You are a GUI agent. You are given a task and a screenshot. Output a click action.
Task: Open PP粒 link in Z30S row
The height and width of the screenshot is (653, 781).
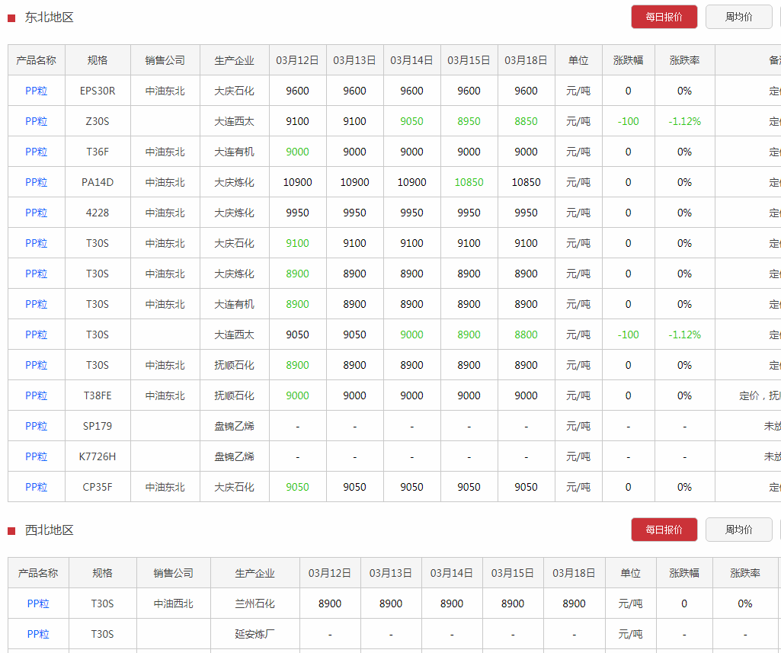point(37,121)
